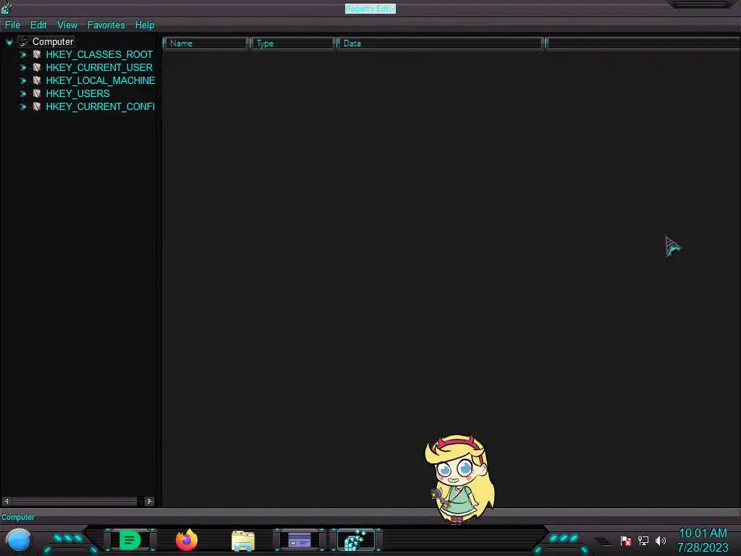Click the Registry Editor window title text
The height and width of the screenshot is (556, 741).
coord(370,9)
